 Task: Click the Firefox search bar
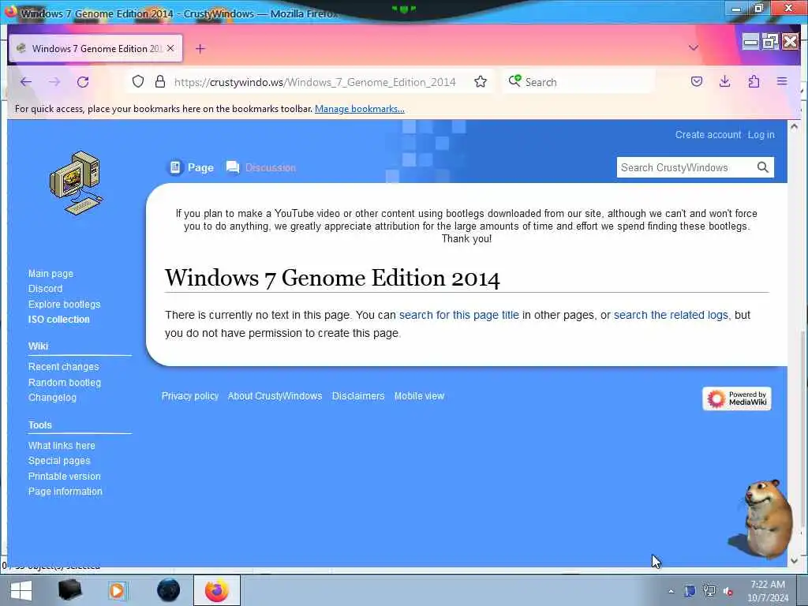(578, 82)
